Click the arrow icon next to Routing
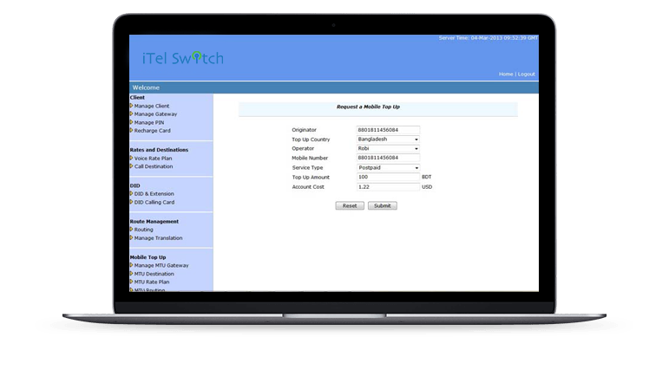This screenshot has width=669, height=376. (132, 230)
